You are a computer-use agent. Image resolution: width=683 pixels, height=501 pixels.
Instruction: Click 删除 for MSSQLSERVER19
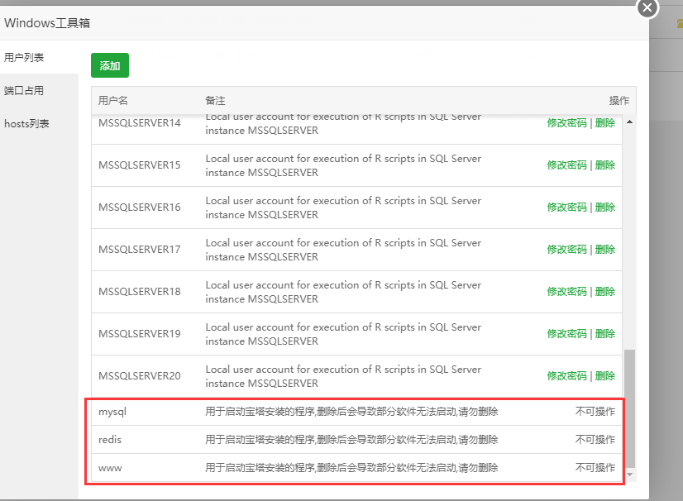(605, 334)
